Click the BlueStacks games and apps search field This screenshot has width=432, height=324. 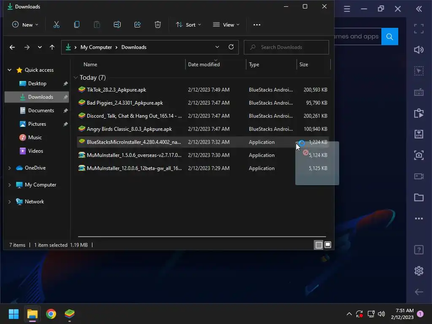click(x=358, y=36)
